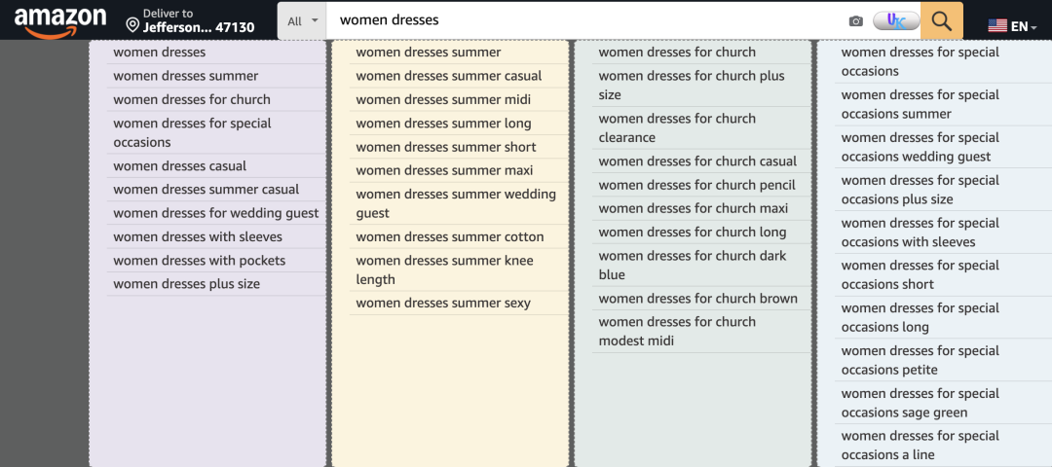
Task: Select 'women dresses casual' suggestion
Action: (x=180, y=166)
